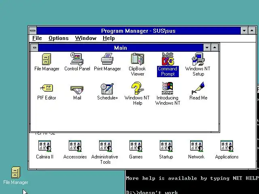Open the Main group control-menu box

[x=34, y=48]
